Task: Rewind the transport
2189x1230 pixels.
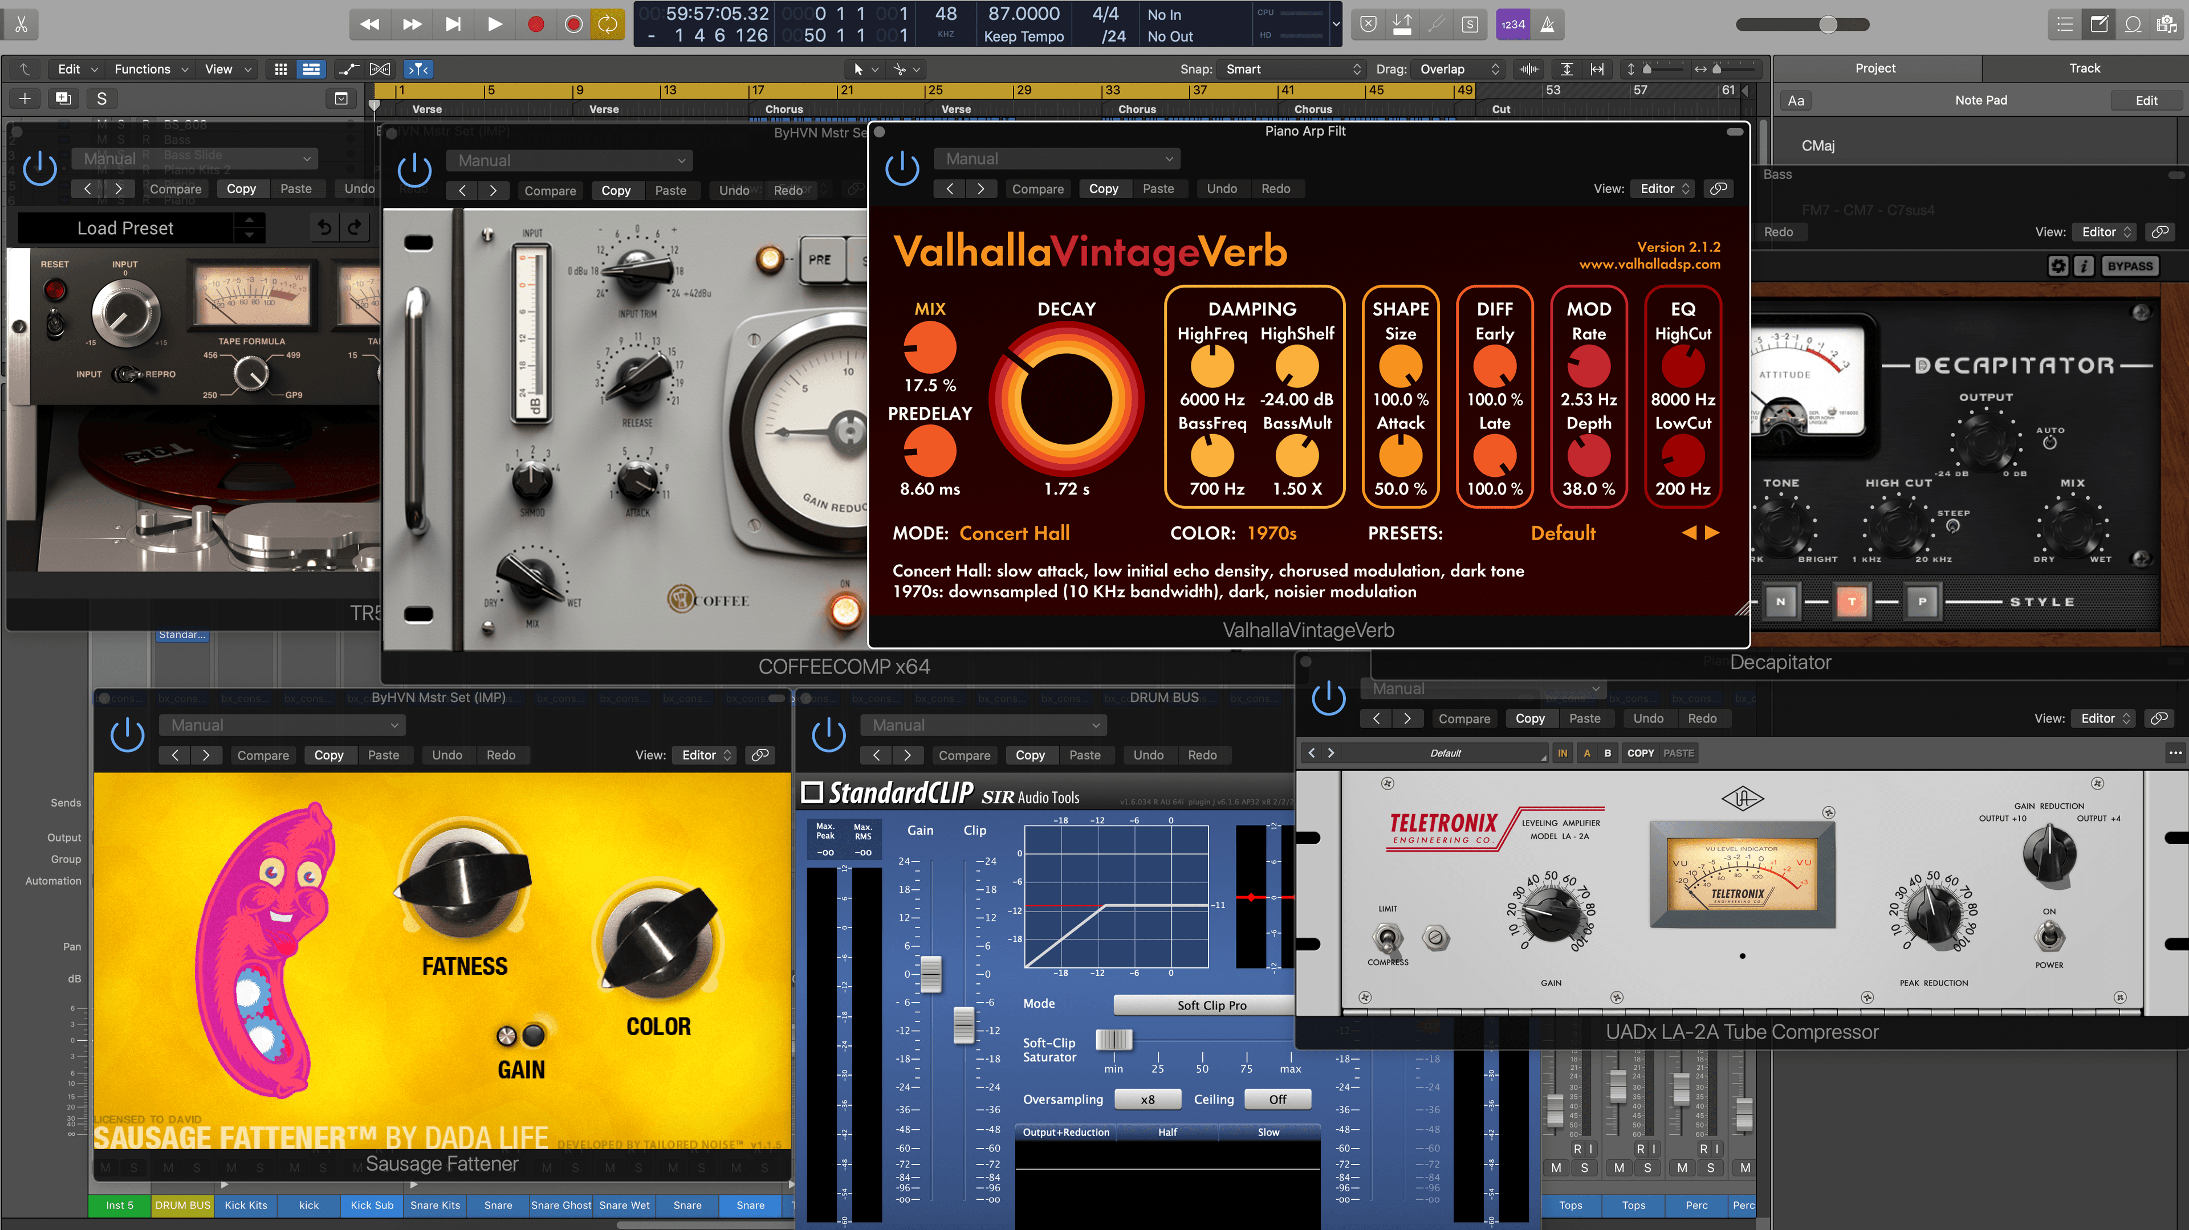Action: 369,24
